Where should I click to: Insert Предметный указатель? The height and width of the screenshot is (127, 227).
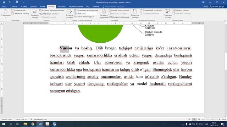pyautogui.click(x=151, y=10)
